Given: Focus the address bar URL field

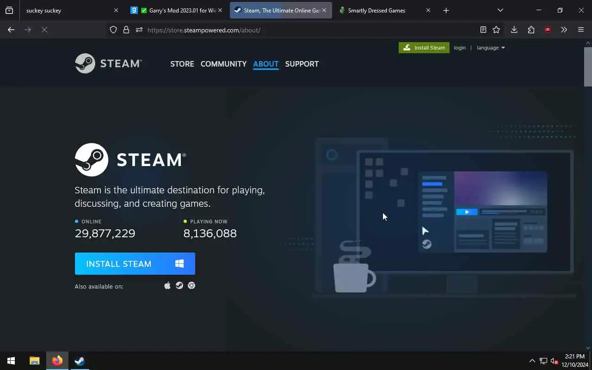Looking at the screenshot, I should point(310,30).
